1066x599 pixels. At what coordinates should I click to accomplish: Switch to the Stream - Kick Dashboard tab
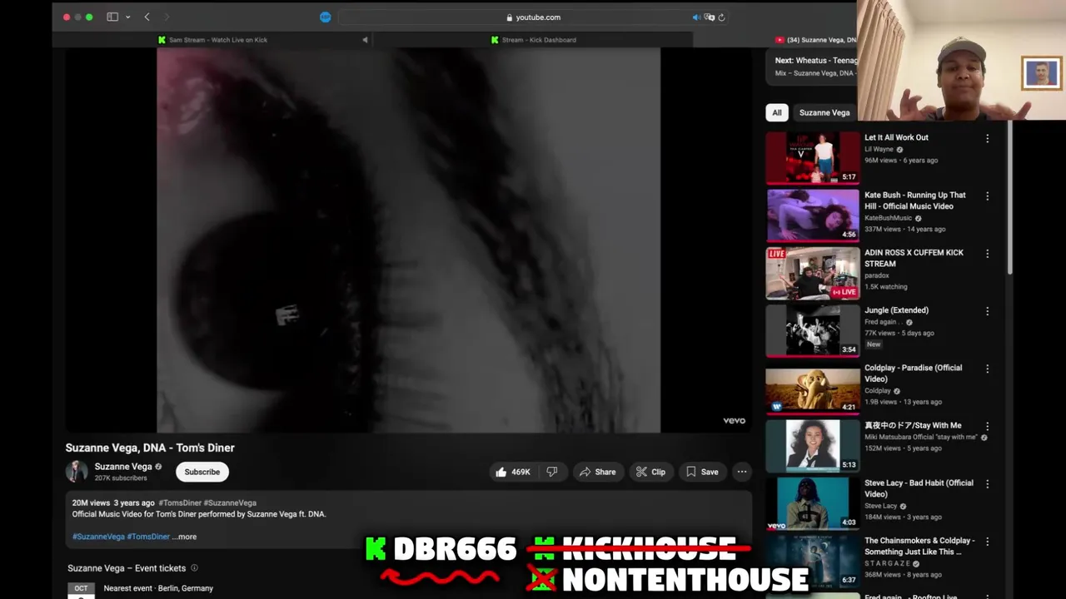[533, 39]
